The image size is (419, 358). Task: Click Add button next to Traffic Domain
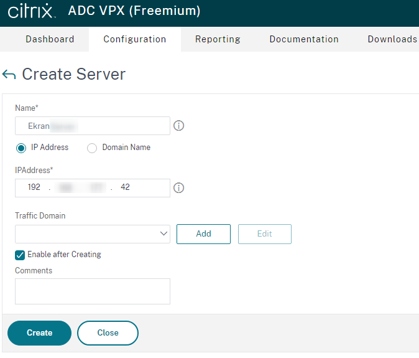[203, 234]
